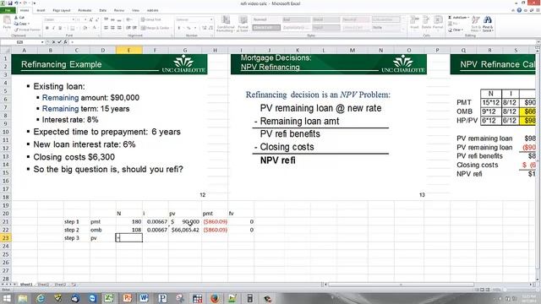
Task: Apply the Percent Style format
Action: tap(189, 28)
